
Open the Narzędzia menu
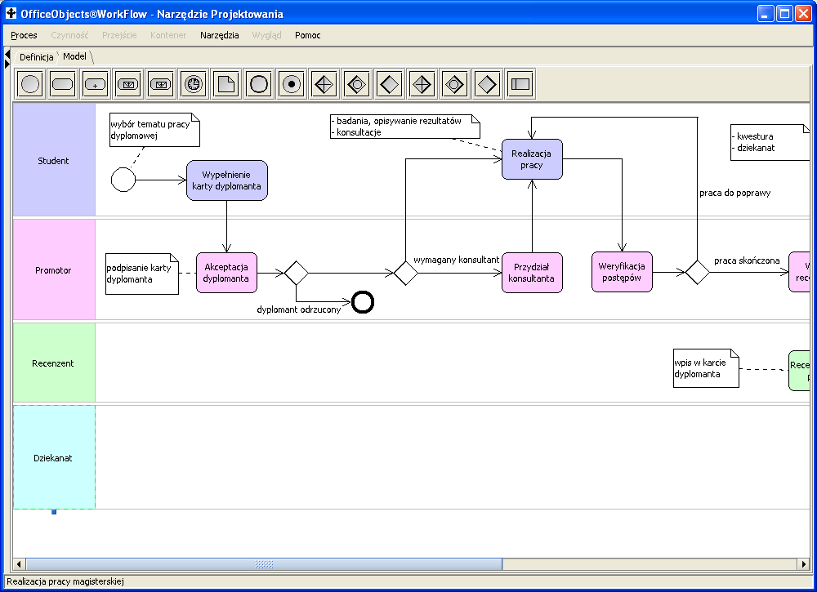pyautogui.click(x=219, y=35)
